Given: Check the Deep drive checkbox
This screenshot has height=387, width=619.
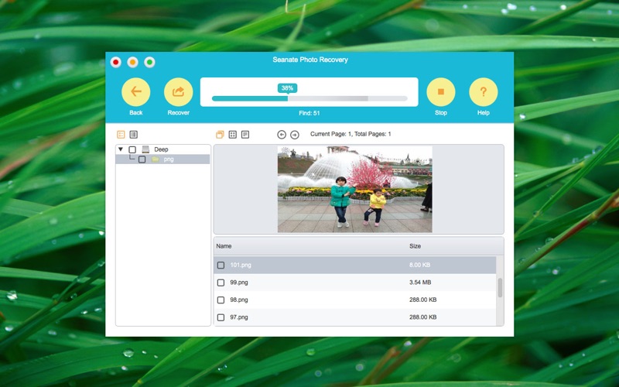Looking at the screenshot, I should tap(132, 149).
